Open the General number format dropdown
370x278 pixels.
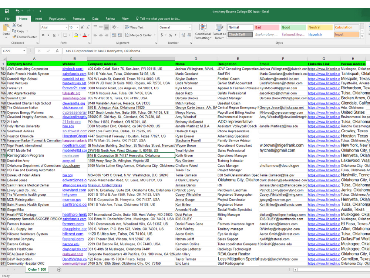tap(190, 27)
